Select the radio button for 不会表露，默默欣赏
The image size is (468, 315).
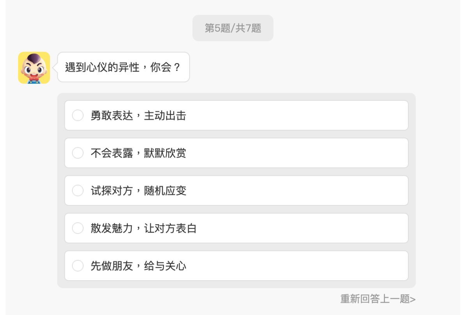point(77,153)
